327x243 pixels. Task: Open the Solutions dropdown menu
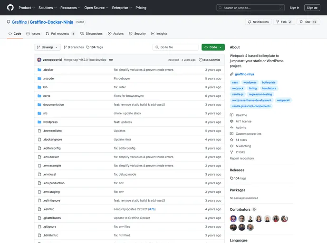point(48,8)
